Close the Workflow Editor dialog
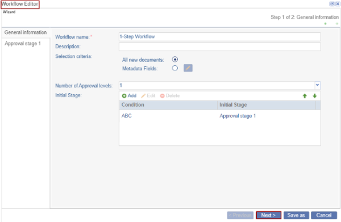341x222 pixels. coord(338,4)
